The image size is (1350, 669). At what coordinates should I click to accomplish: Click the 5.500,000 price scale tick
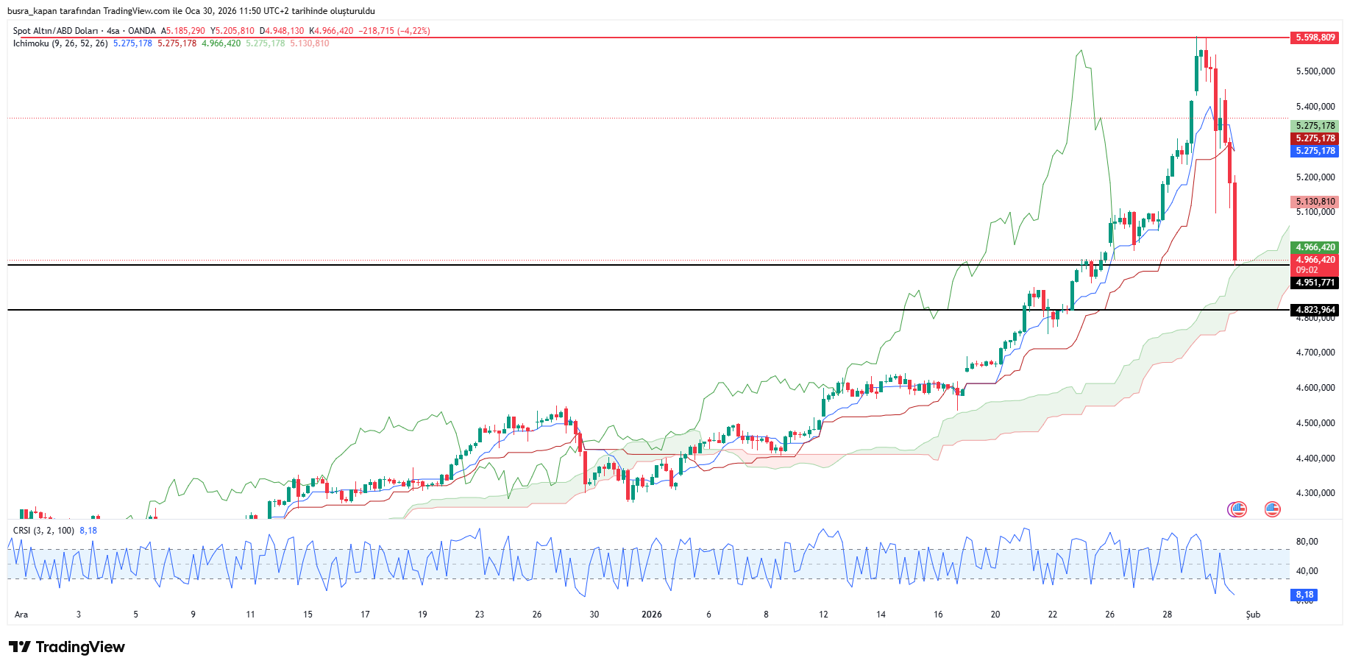[1315, 71]
